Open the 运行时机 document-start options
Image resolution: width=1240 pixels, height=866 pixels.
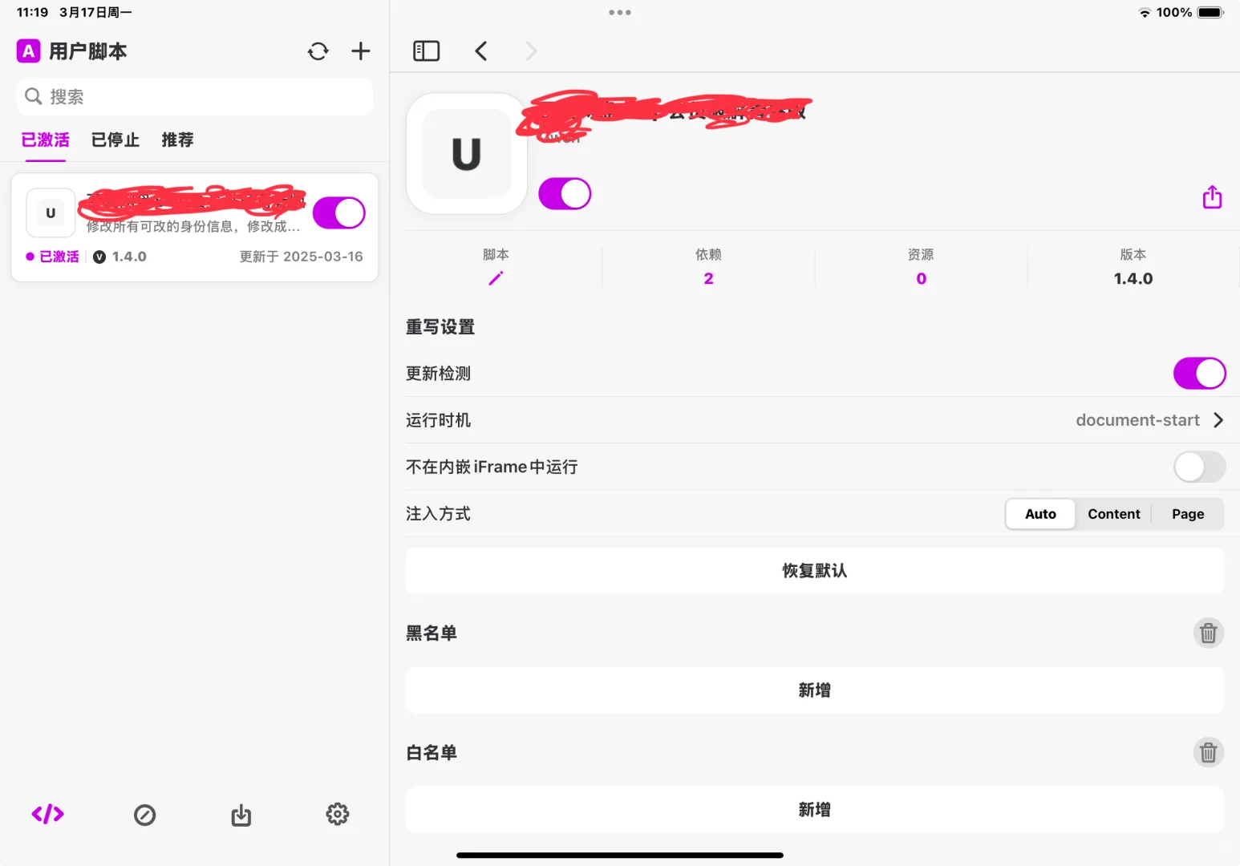1150,419
